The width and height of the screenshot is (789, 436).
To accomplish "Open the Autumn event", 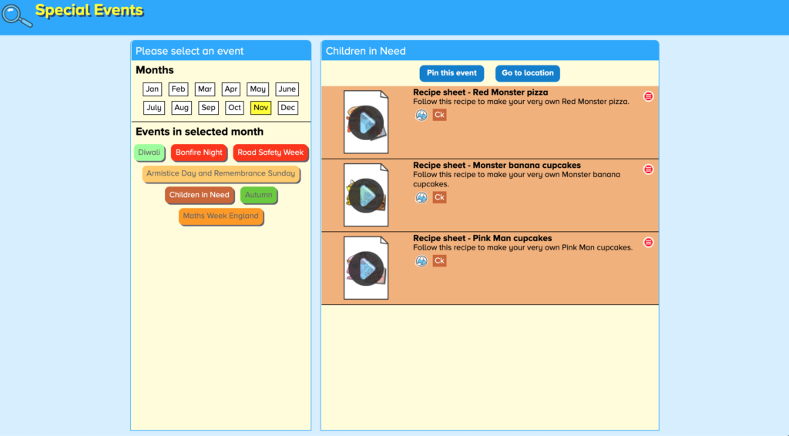I will [x=258, y=195].
